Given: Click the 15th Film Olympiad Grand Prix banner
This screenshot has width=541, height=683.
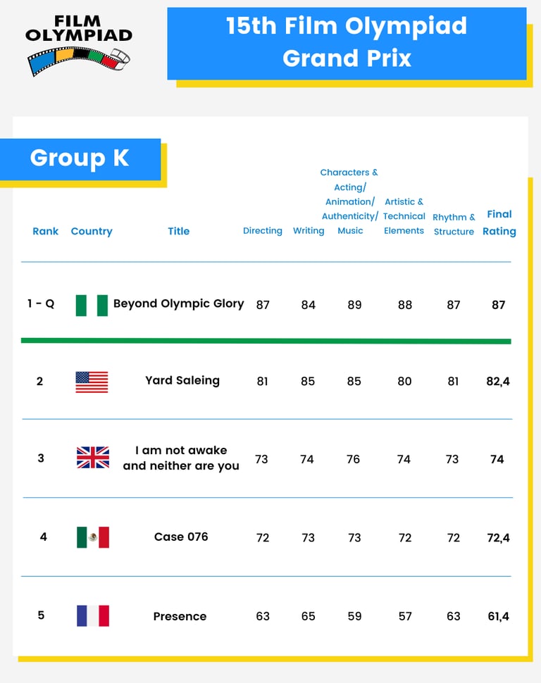Looking at the screenshot, I should [347, 42].
